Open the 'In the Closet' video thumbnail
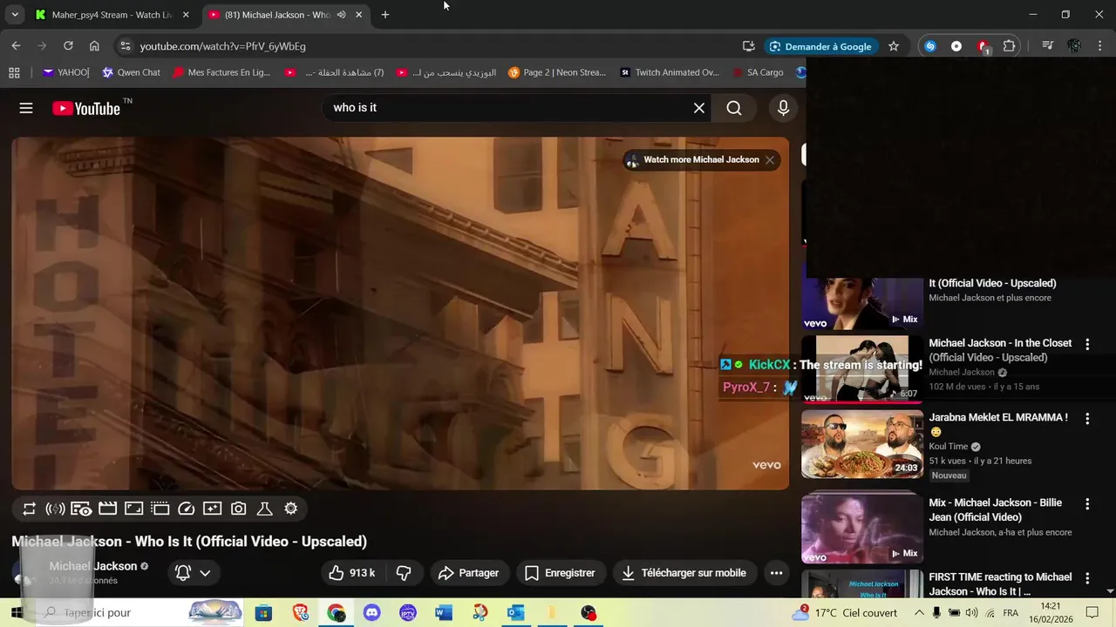This screenshot has height=627, width=1116. 861,369
